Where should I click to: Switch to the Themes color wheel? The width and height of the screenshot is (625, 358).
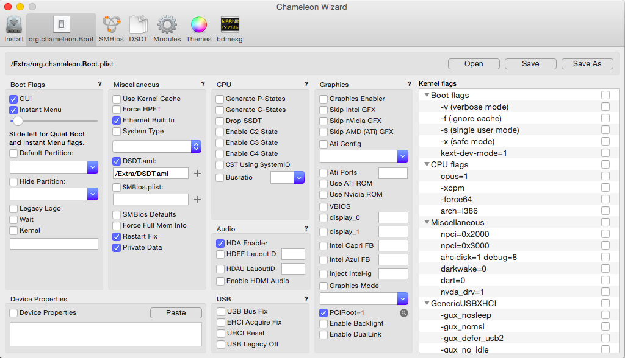tap(198, 29)
